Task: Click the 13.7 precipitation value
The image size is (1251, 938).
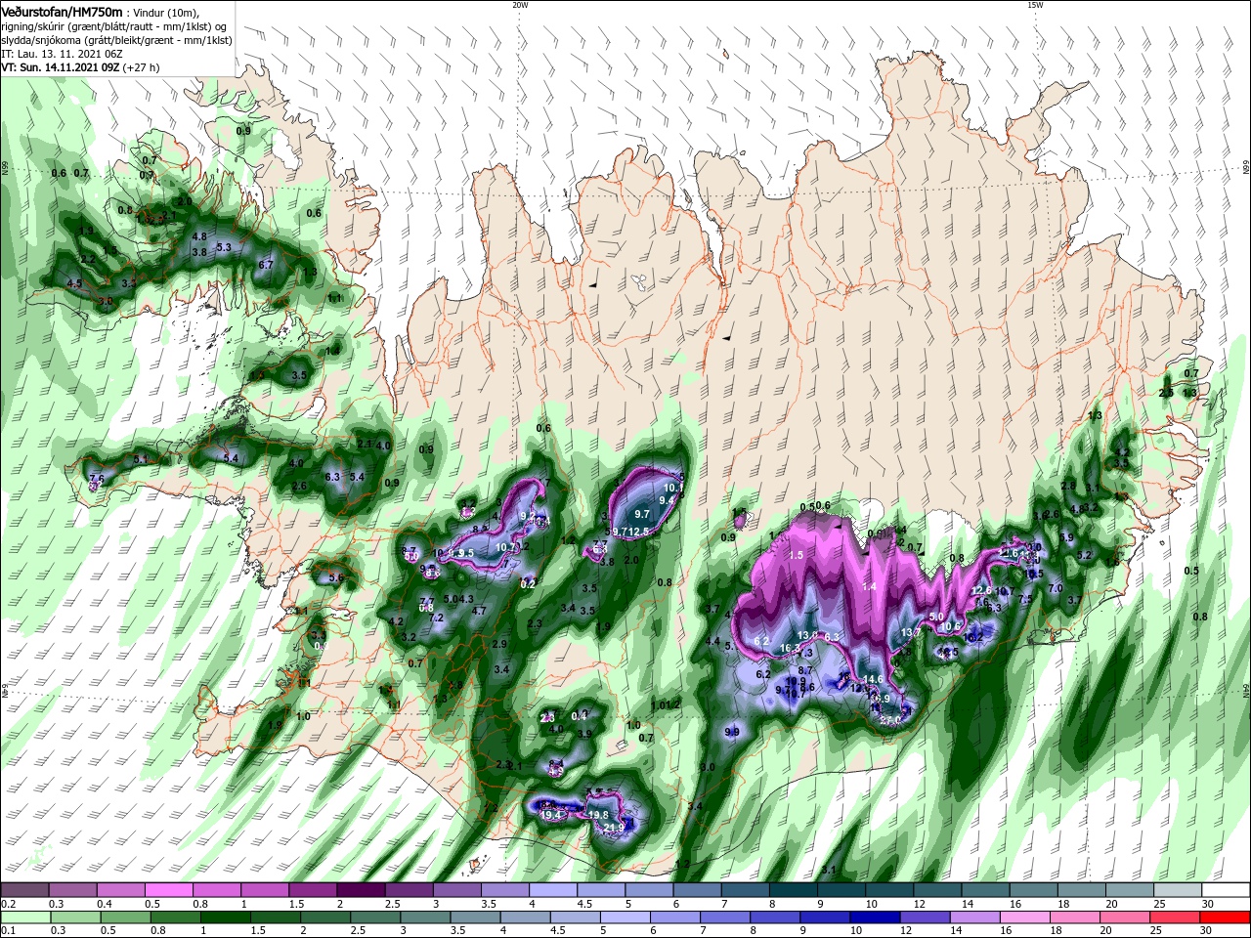Action: click(x=911, y=633)
